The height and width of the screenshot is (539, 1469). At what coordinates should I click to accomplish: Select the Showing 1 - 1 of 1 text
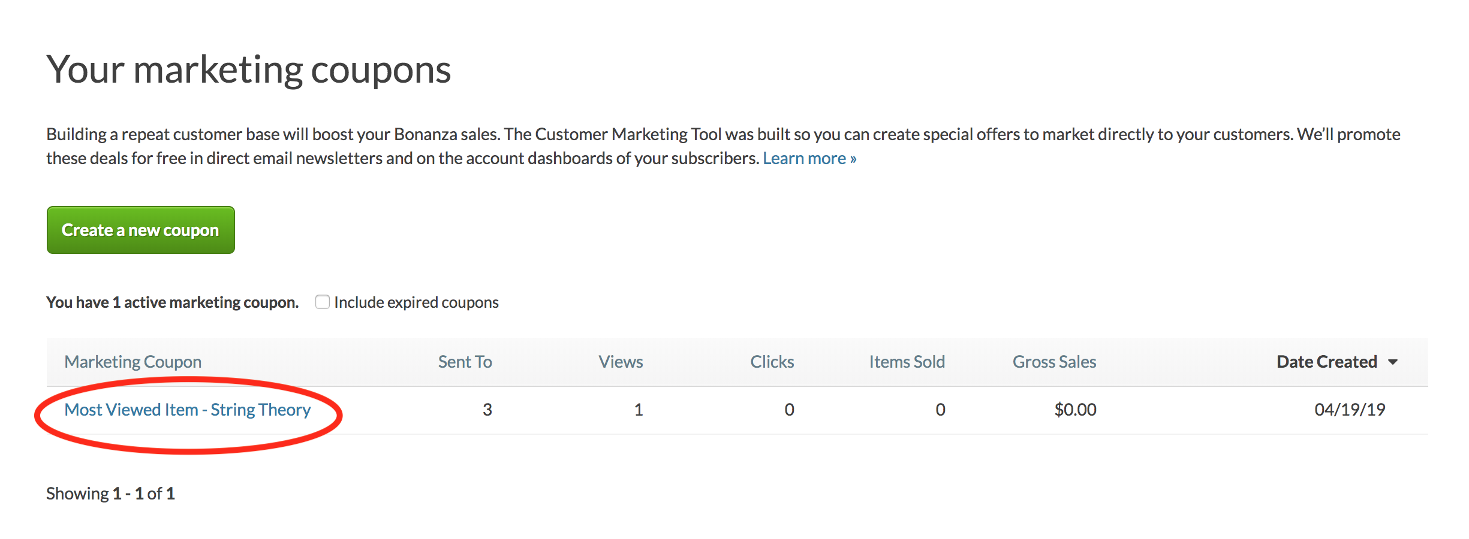point(111,493)
